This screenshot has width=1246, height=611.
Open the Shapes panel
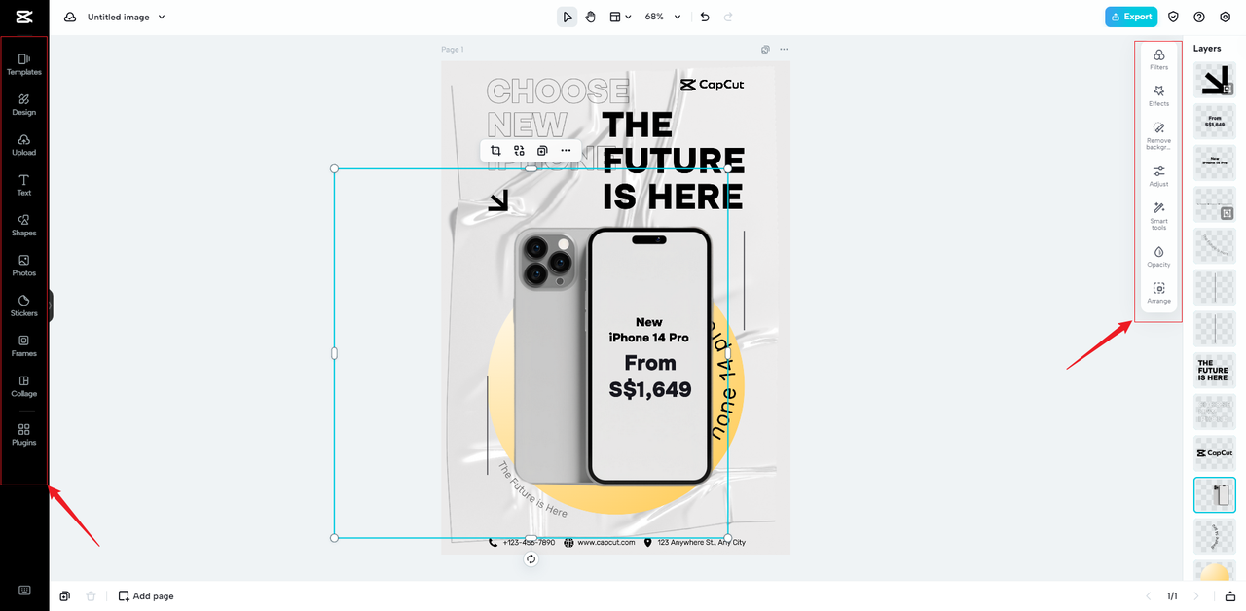pos(24,225)
